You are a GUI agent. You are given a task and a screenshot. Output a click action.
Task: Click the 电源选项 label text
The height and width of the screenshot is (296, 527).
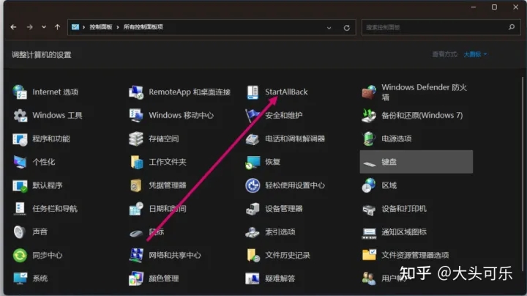pos(396,138)
